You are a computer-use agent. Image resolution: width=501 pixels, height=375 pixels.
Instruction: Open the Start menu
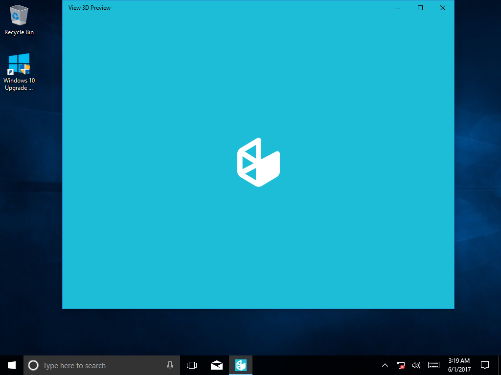(x=11, y=365)
